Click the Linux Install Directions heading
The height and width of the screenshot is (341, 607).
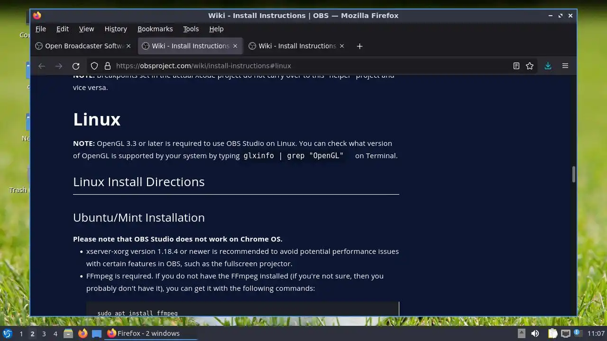point(139,182)
